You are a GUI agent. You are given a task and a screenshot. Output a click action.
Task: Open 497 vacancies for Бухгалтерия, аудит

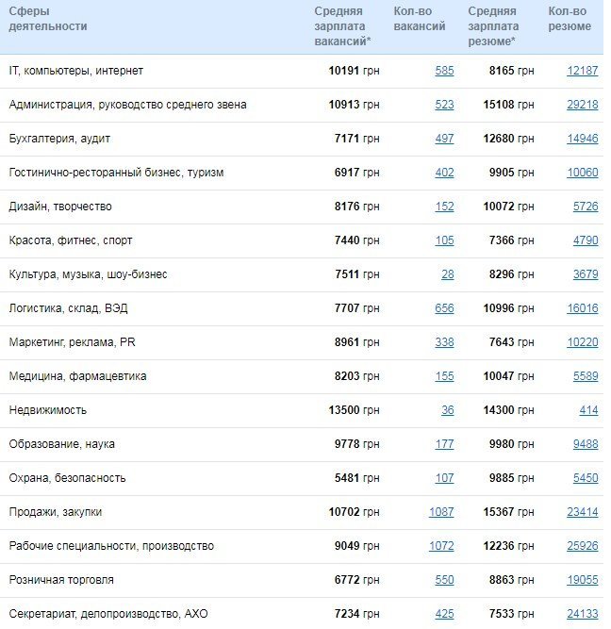tap(444, 139)
